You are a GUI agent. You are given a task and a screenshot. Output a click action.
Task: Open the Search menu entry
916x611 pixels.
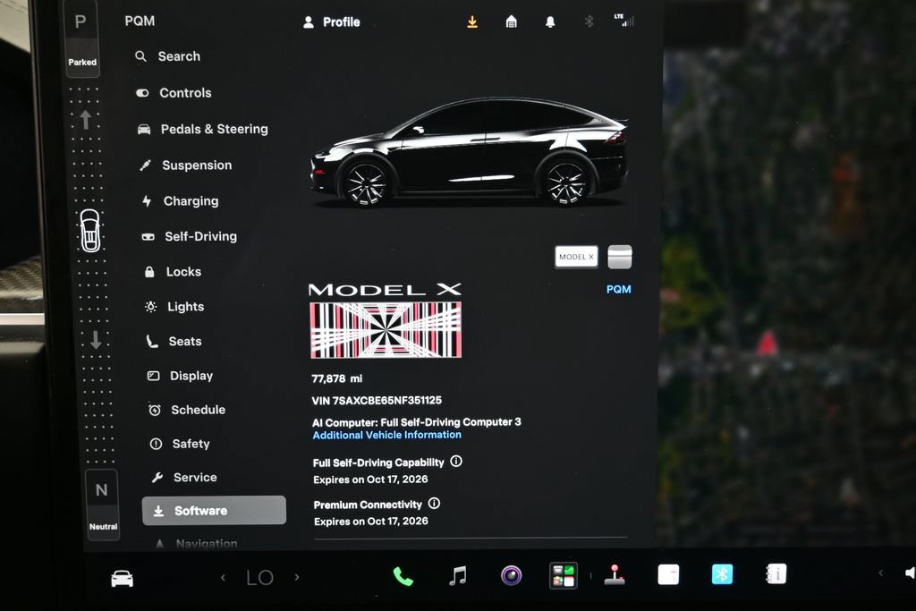(x=168, y=56)
